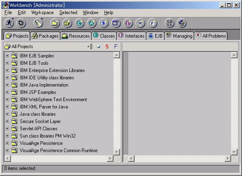
Task: Switch to the All Problems tab
Action: 211,36
